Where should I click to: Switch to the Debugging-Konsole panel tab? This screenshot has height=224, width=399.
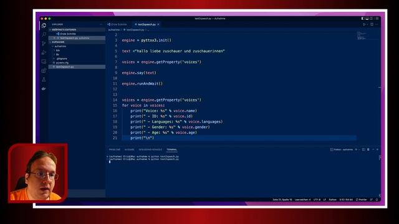click(150, 149)
